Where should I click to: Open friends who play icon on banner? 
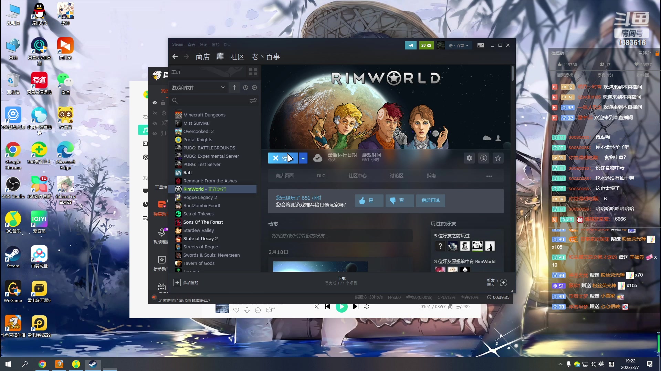point(498,138)
